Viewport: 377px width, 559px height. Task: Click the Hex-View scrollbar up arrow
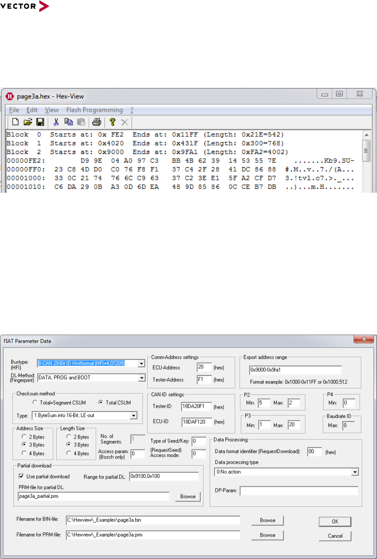[x=367, y=135]
